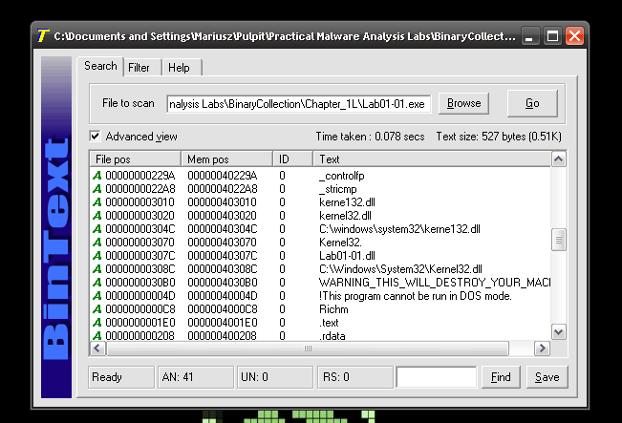
Task: Click the Mem pos column header
Action: pos(226,159)
